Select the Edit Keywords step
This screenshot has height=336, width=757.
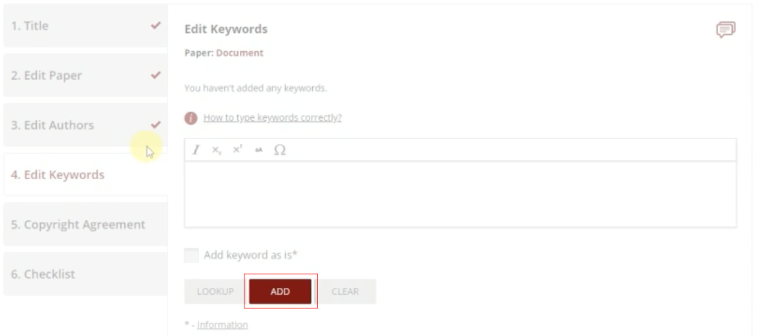click(85, 175)
